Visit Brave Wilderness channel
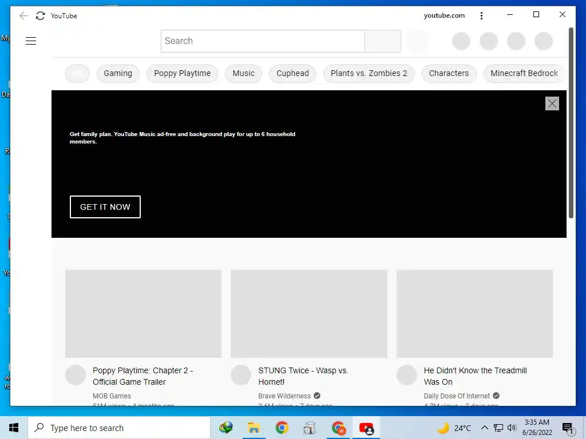This screenshot has width=586, height=439. point(284,396)
